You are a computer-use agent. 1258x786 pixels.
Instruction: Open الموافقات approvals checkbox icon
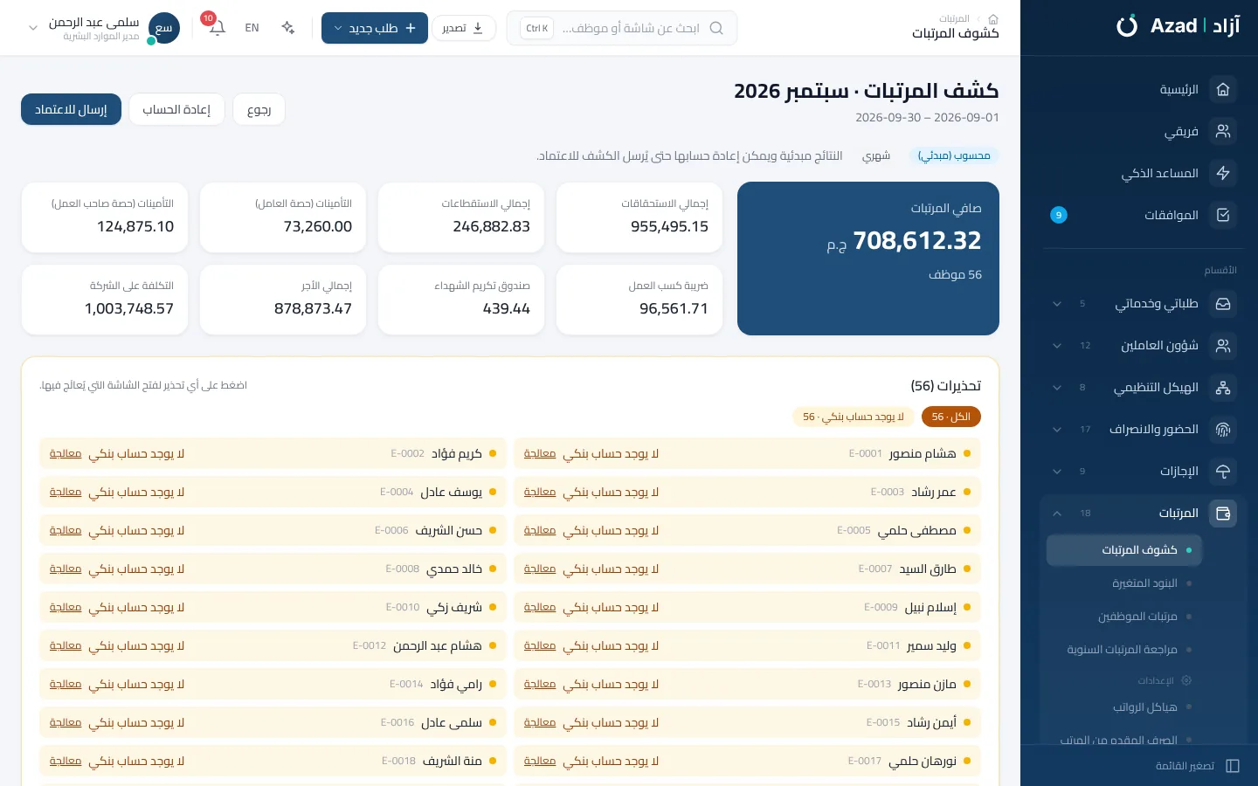(x=1223, y=215)
